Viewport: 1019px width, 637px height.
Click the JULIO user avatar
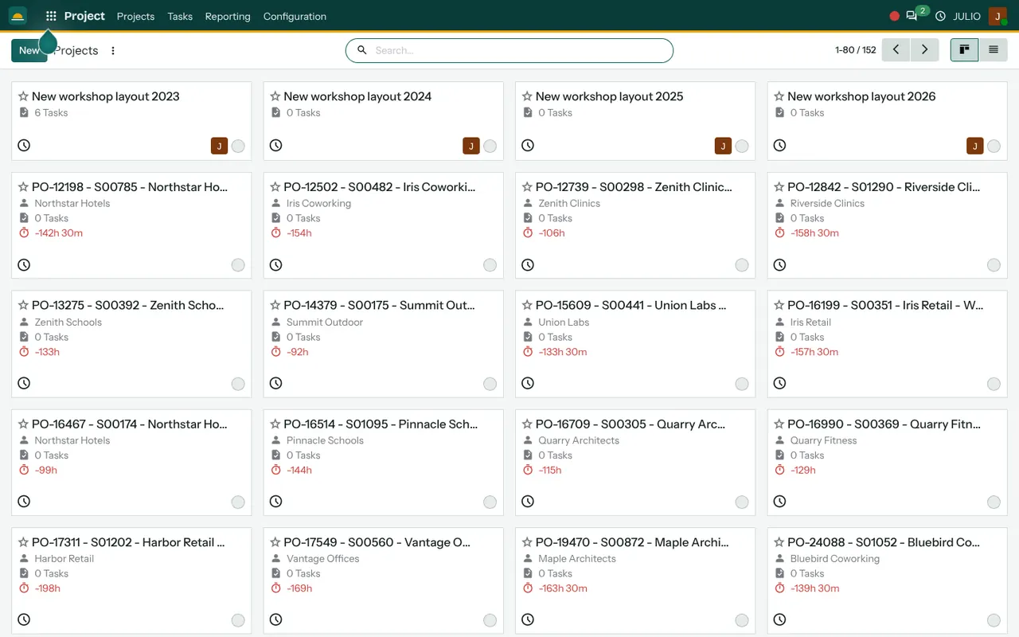(998, 16)
